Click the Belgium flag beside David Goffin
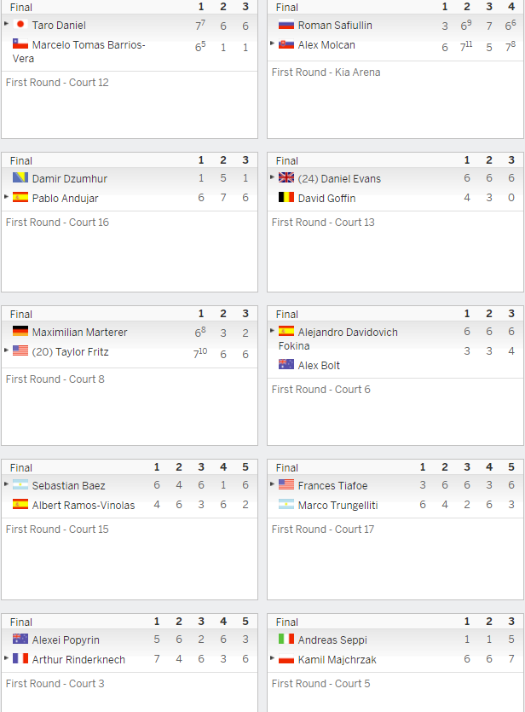 pyautogui.click(x=286, y=197)
